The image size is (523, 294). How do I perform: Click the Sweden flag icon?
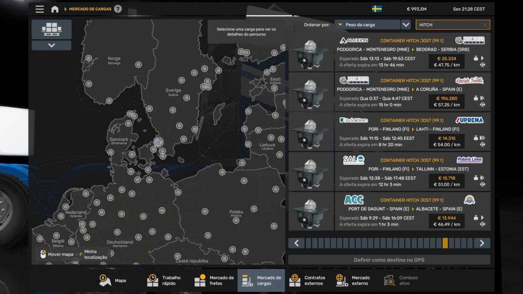(377, 9)
